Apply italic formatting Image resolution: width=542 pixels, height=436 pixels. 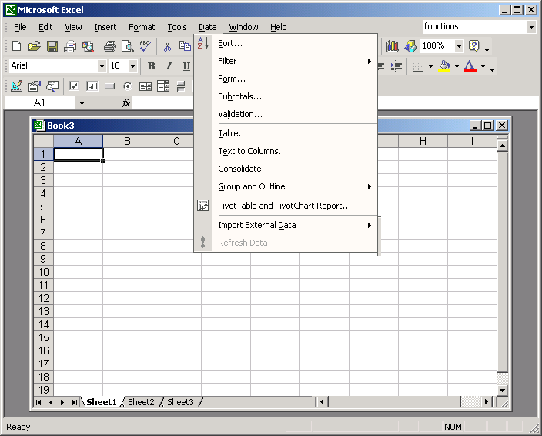pos(169,65)
